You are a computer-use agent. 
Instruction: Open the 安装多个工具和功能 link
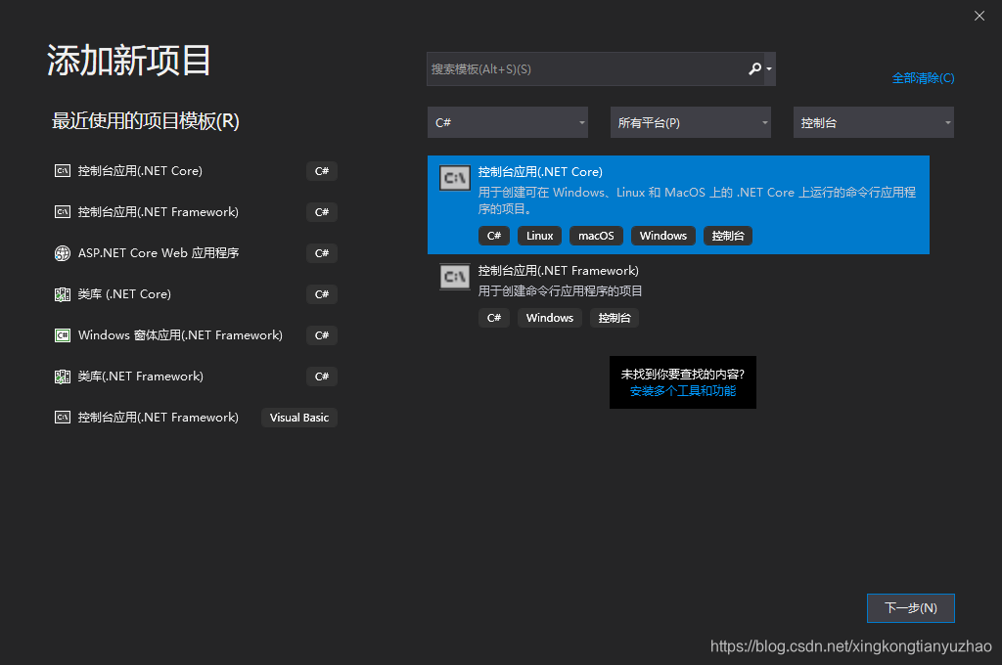pyautogui.click(x=682, y=391)
